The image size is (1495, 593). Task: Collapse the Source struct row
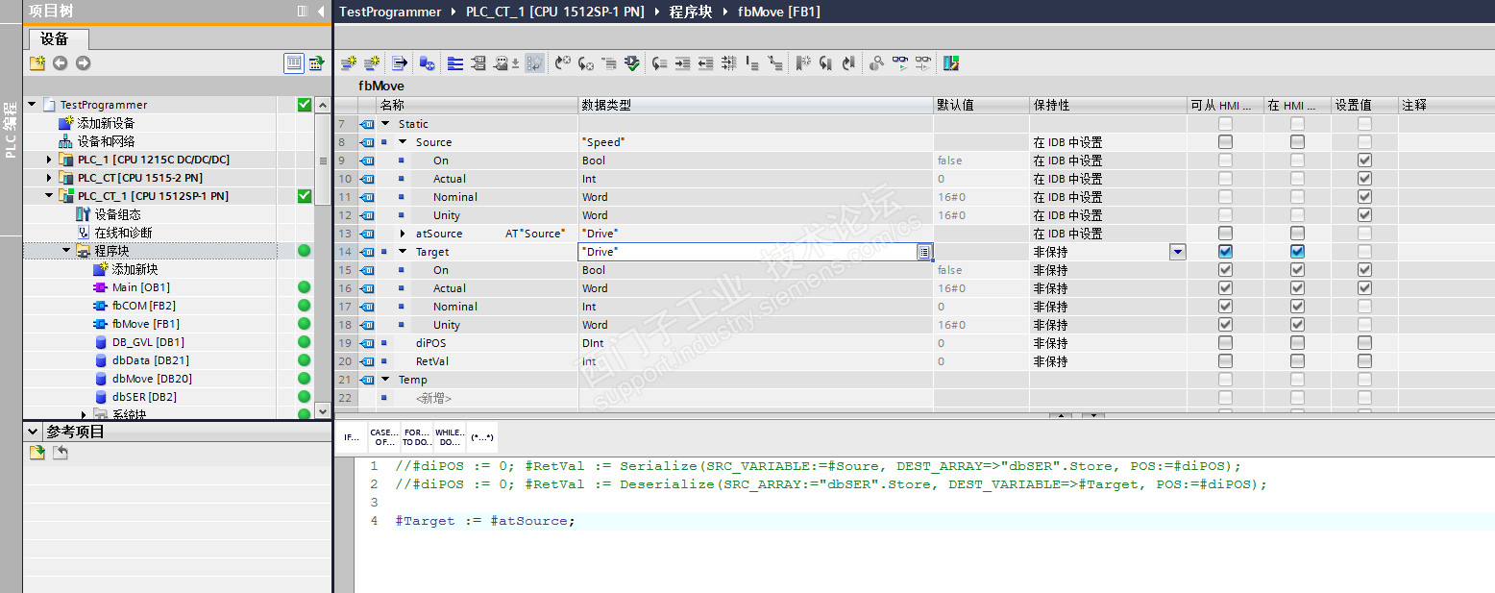403,142
